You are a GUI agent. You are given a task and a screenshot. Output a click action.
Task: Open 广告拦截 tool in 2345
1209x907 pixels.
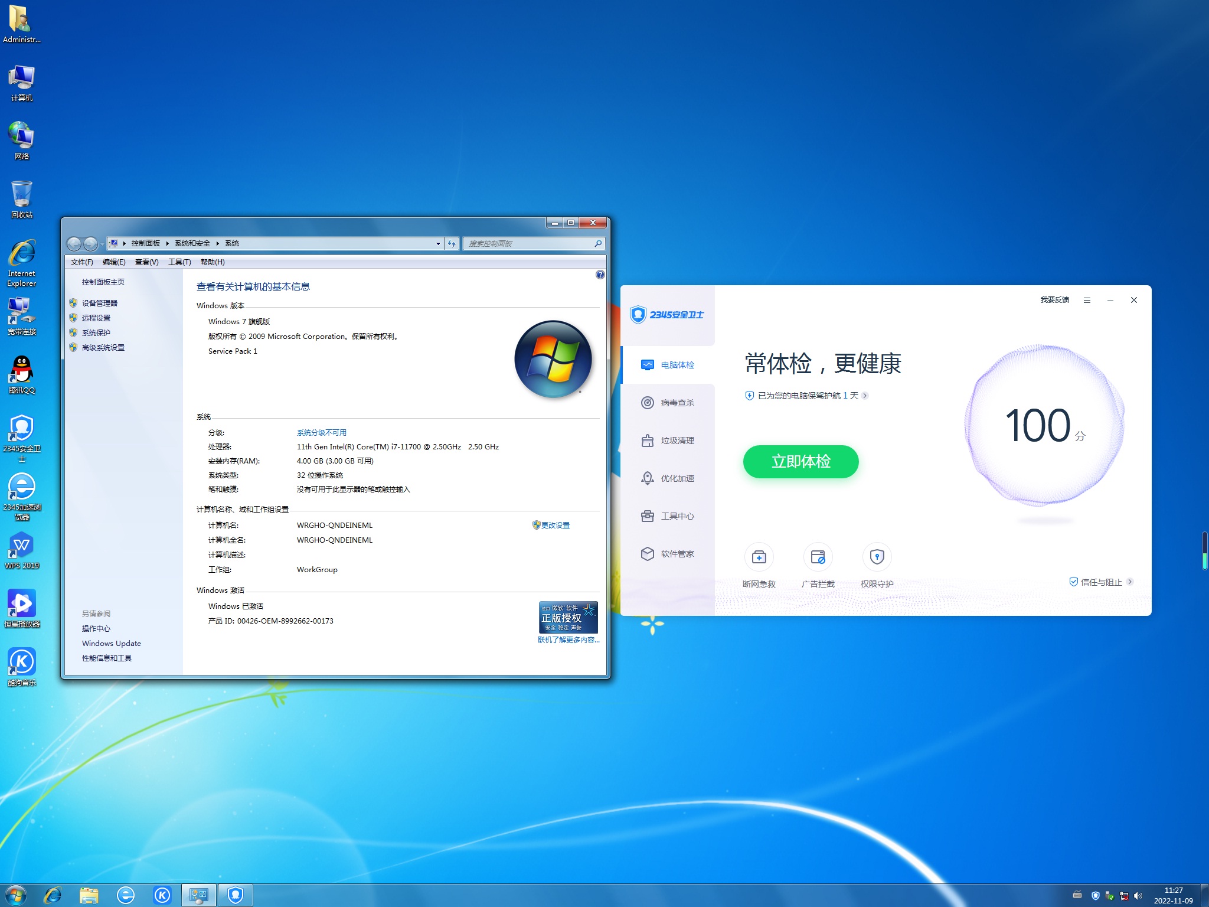818,566
